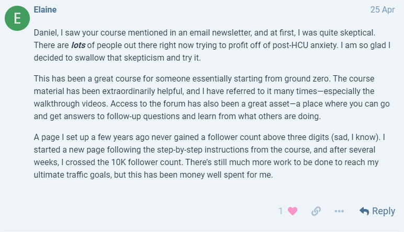The height and width of the screenshot is (232, 404).
Task: Click the curved Reply arrow icon
Action: (364, 211)
